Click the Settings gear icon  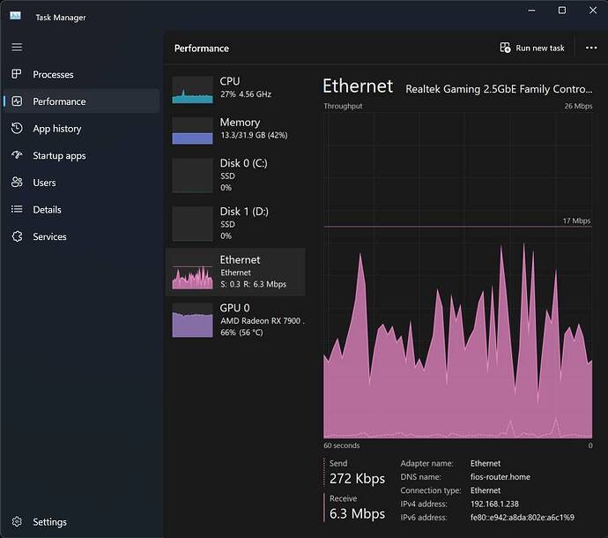pos(17,522)
